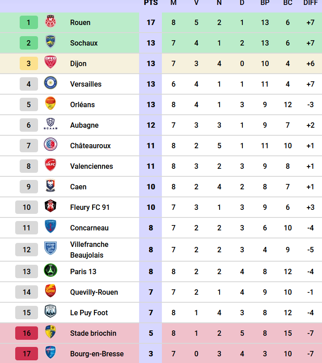Select the Villefranche Beaujolais team name

89,250
